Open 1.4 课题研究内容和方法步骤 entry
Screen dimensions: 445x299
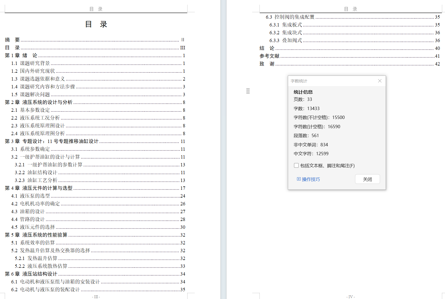[98, 87]
